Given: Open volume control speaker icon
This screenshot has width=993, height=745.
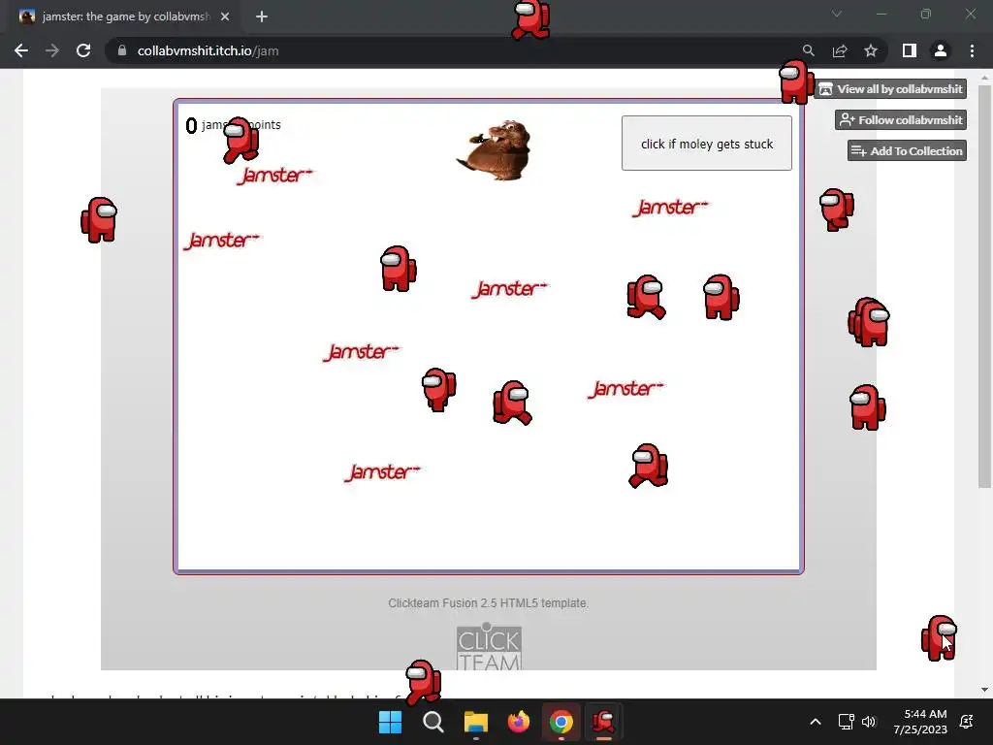Looking at the screenshot, I should [x=869, y=722].
